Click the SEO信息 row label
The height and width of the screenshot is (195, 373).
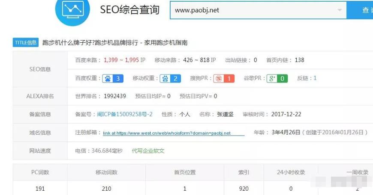click(40, 69)
